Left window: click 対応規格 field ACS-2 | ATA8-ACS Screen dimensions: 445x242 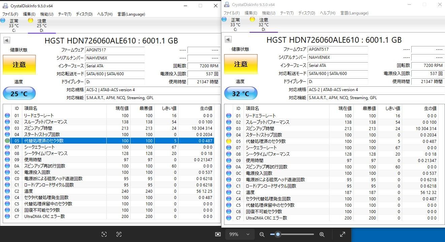click(153, 90)
